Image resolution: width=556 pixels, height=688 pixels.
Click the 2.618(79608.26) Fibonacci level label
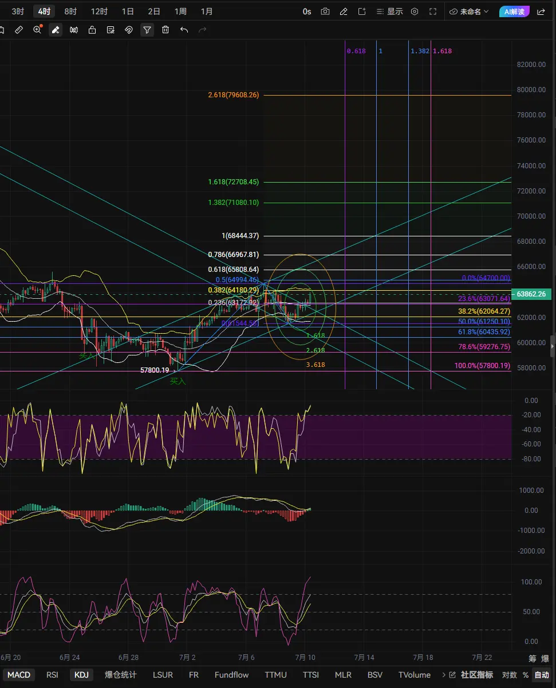pyautogui.click(x=232, y=95)
